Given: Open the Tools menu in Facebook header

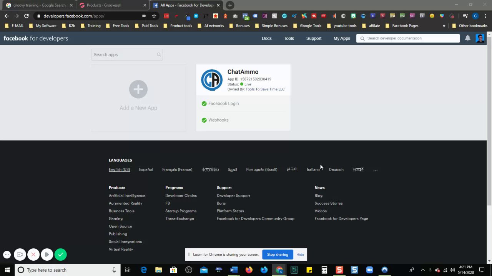Looking at the screenshot, I should [289, 38].
